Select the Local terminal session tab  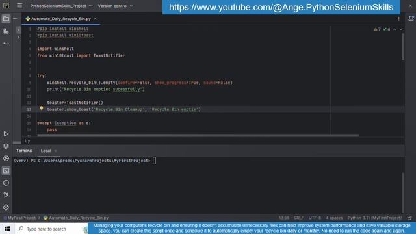45,151
